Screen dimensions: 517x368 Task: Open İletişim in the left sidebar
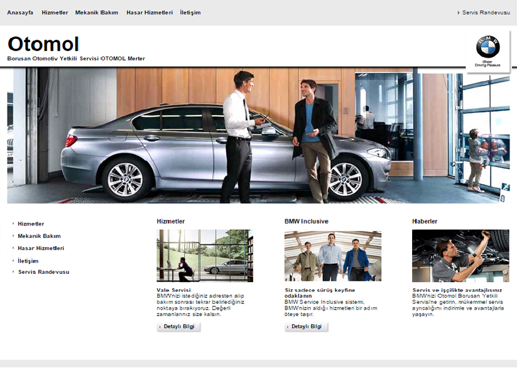[x=28, y=261]
